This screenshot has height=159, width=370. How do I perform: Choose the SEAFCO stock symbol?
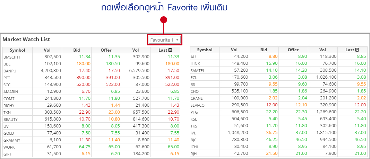click(x=197, y=105)
